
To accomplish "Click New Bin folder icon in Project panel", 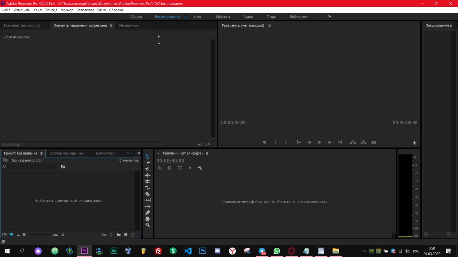I will (118, 235).
